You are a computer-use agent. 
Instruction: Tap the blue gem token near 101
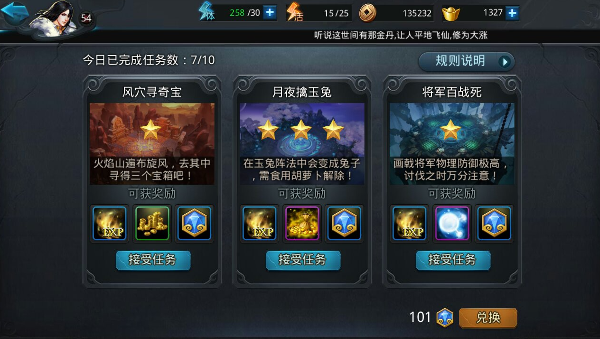pos(445,318)
